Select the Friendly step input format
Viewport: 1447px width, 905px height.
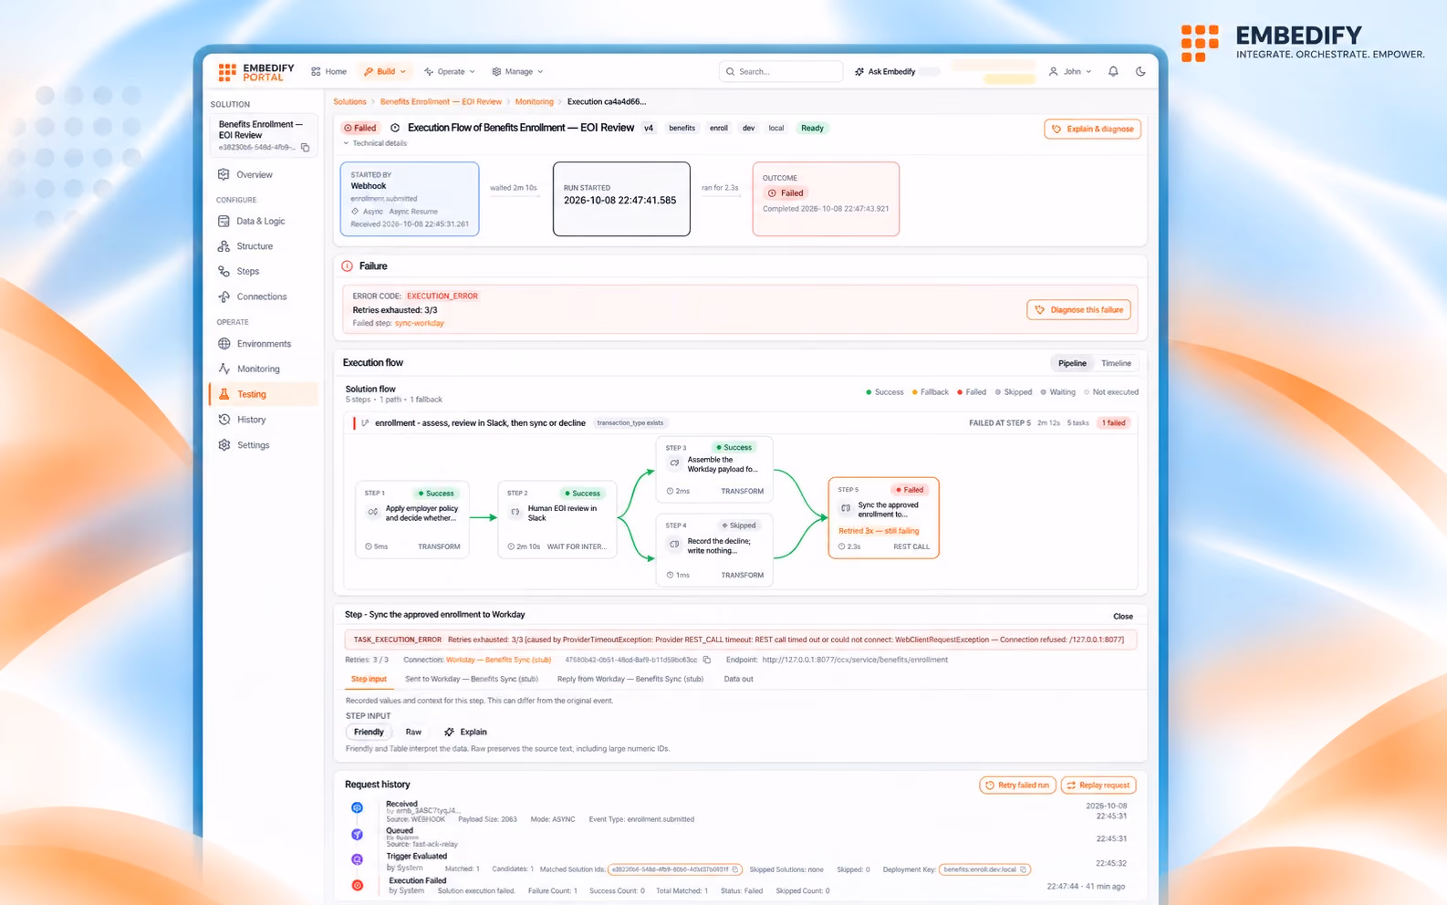369,732
